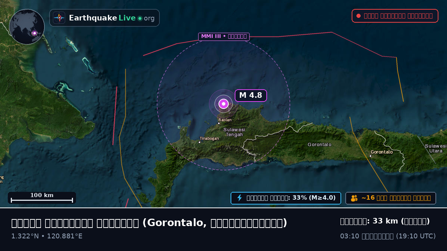This screenshot has height=251, width=447.
Task: Click the Tinabogan city dot marker
Action: tap(200, 142)
